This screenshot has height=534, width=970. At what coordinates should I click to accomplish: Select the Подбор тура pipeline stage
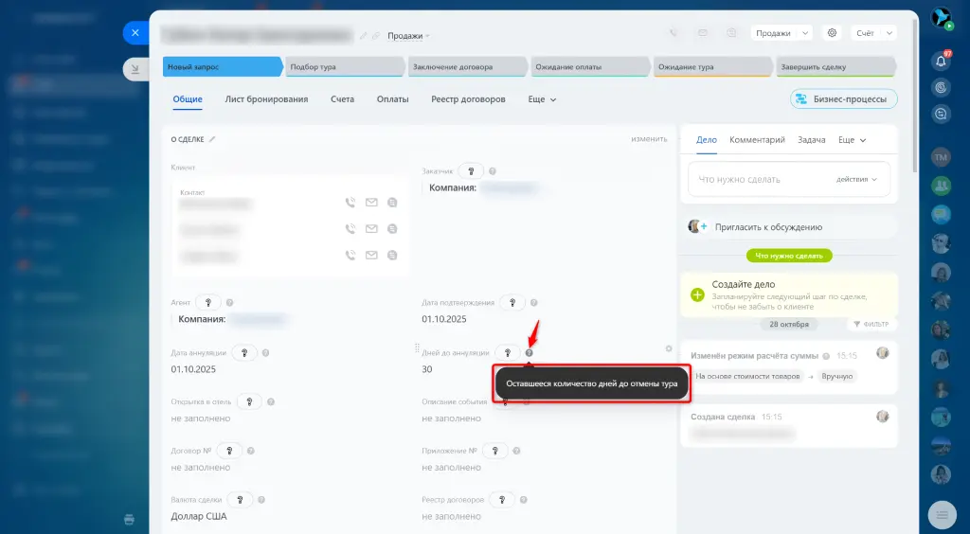tap(345, 67)
